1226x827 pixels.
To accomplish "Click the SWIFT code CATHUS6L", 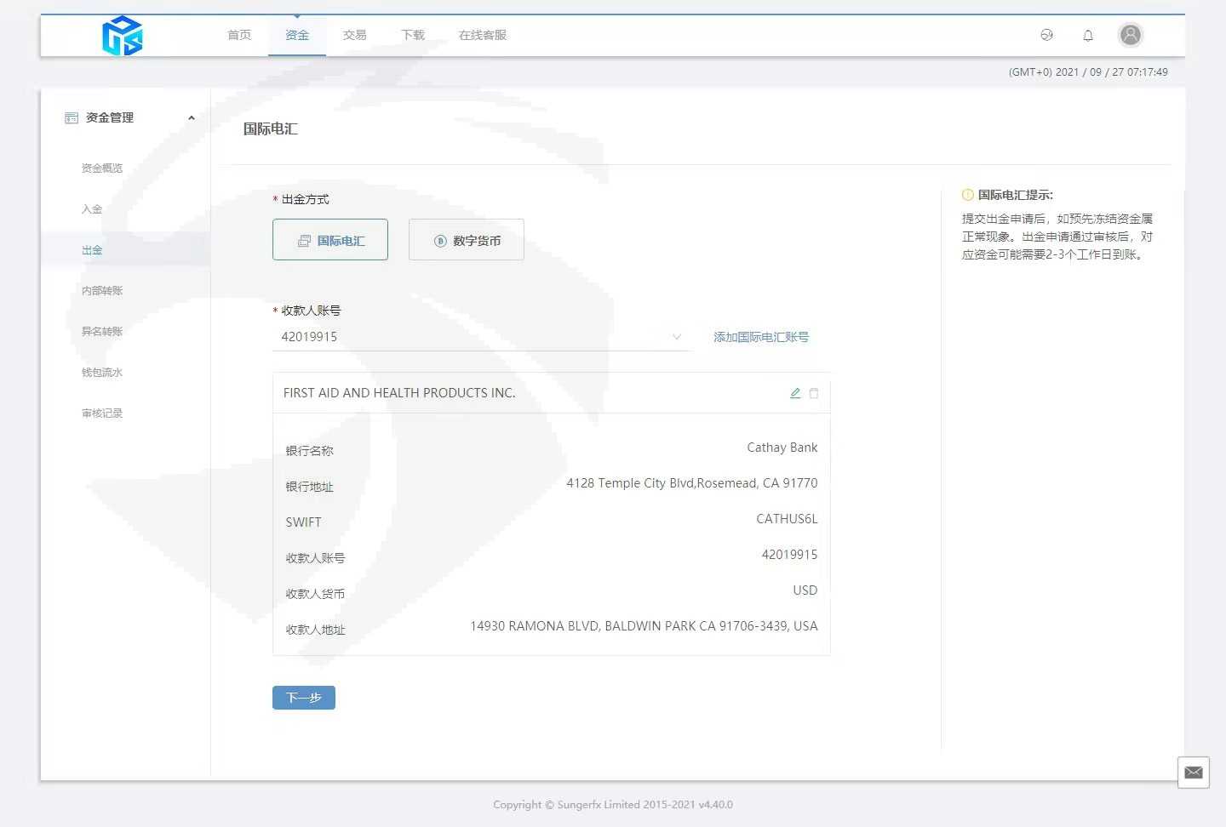I will point(787,519).
